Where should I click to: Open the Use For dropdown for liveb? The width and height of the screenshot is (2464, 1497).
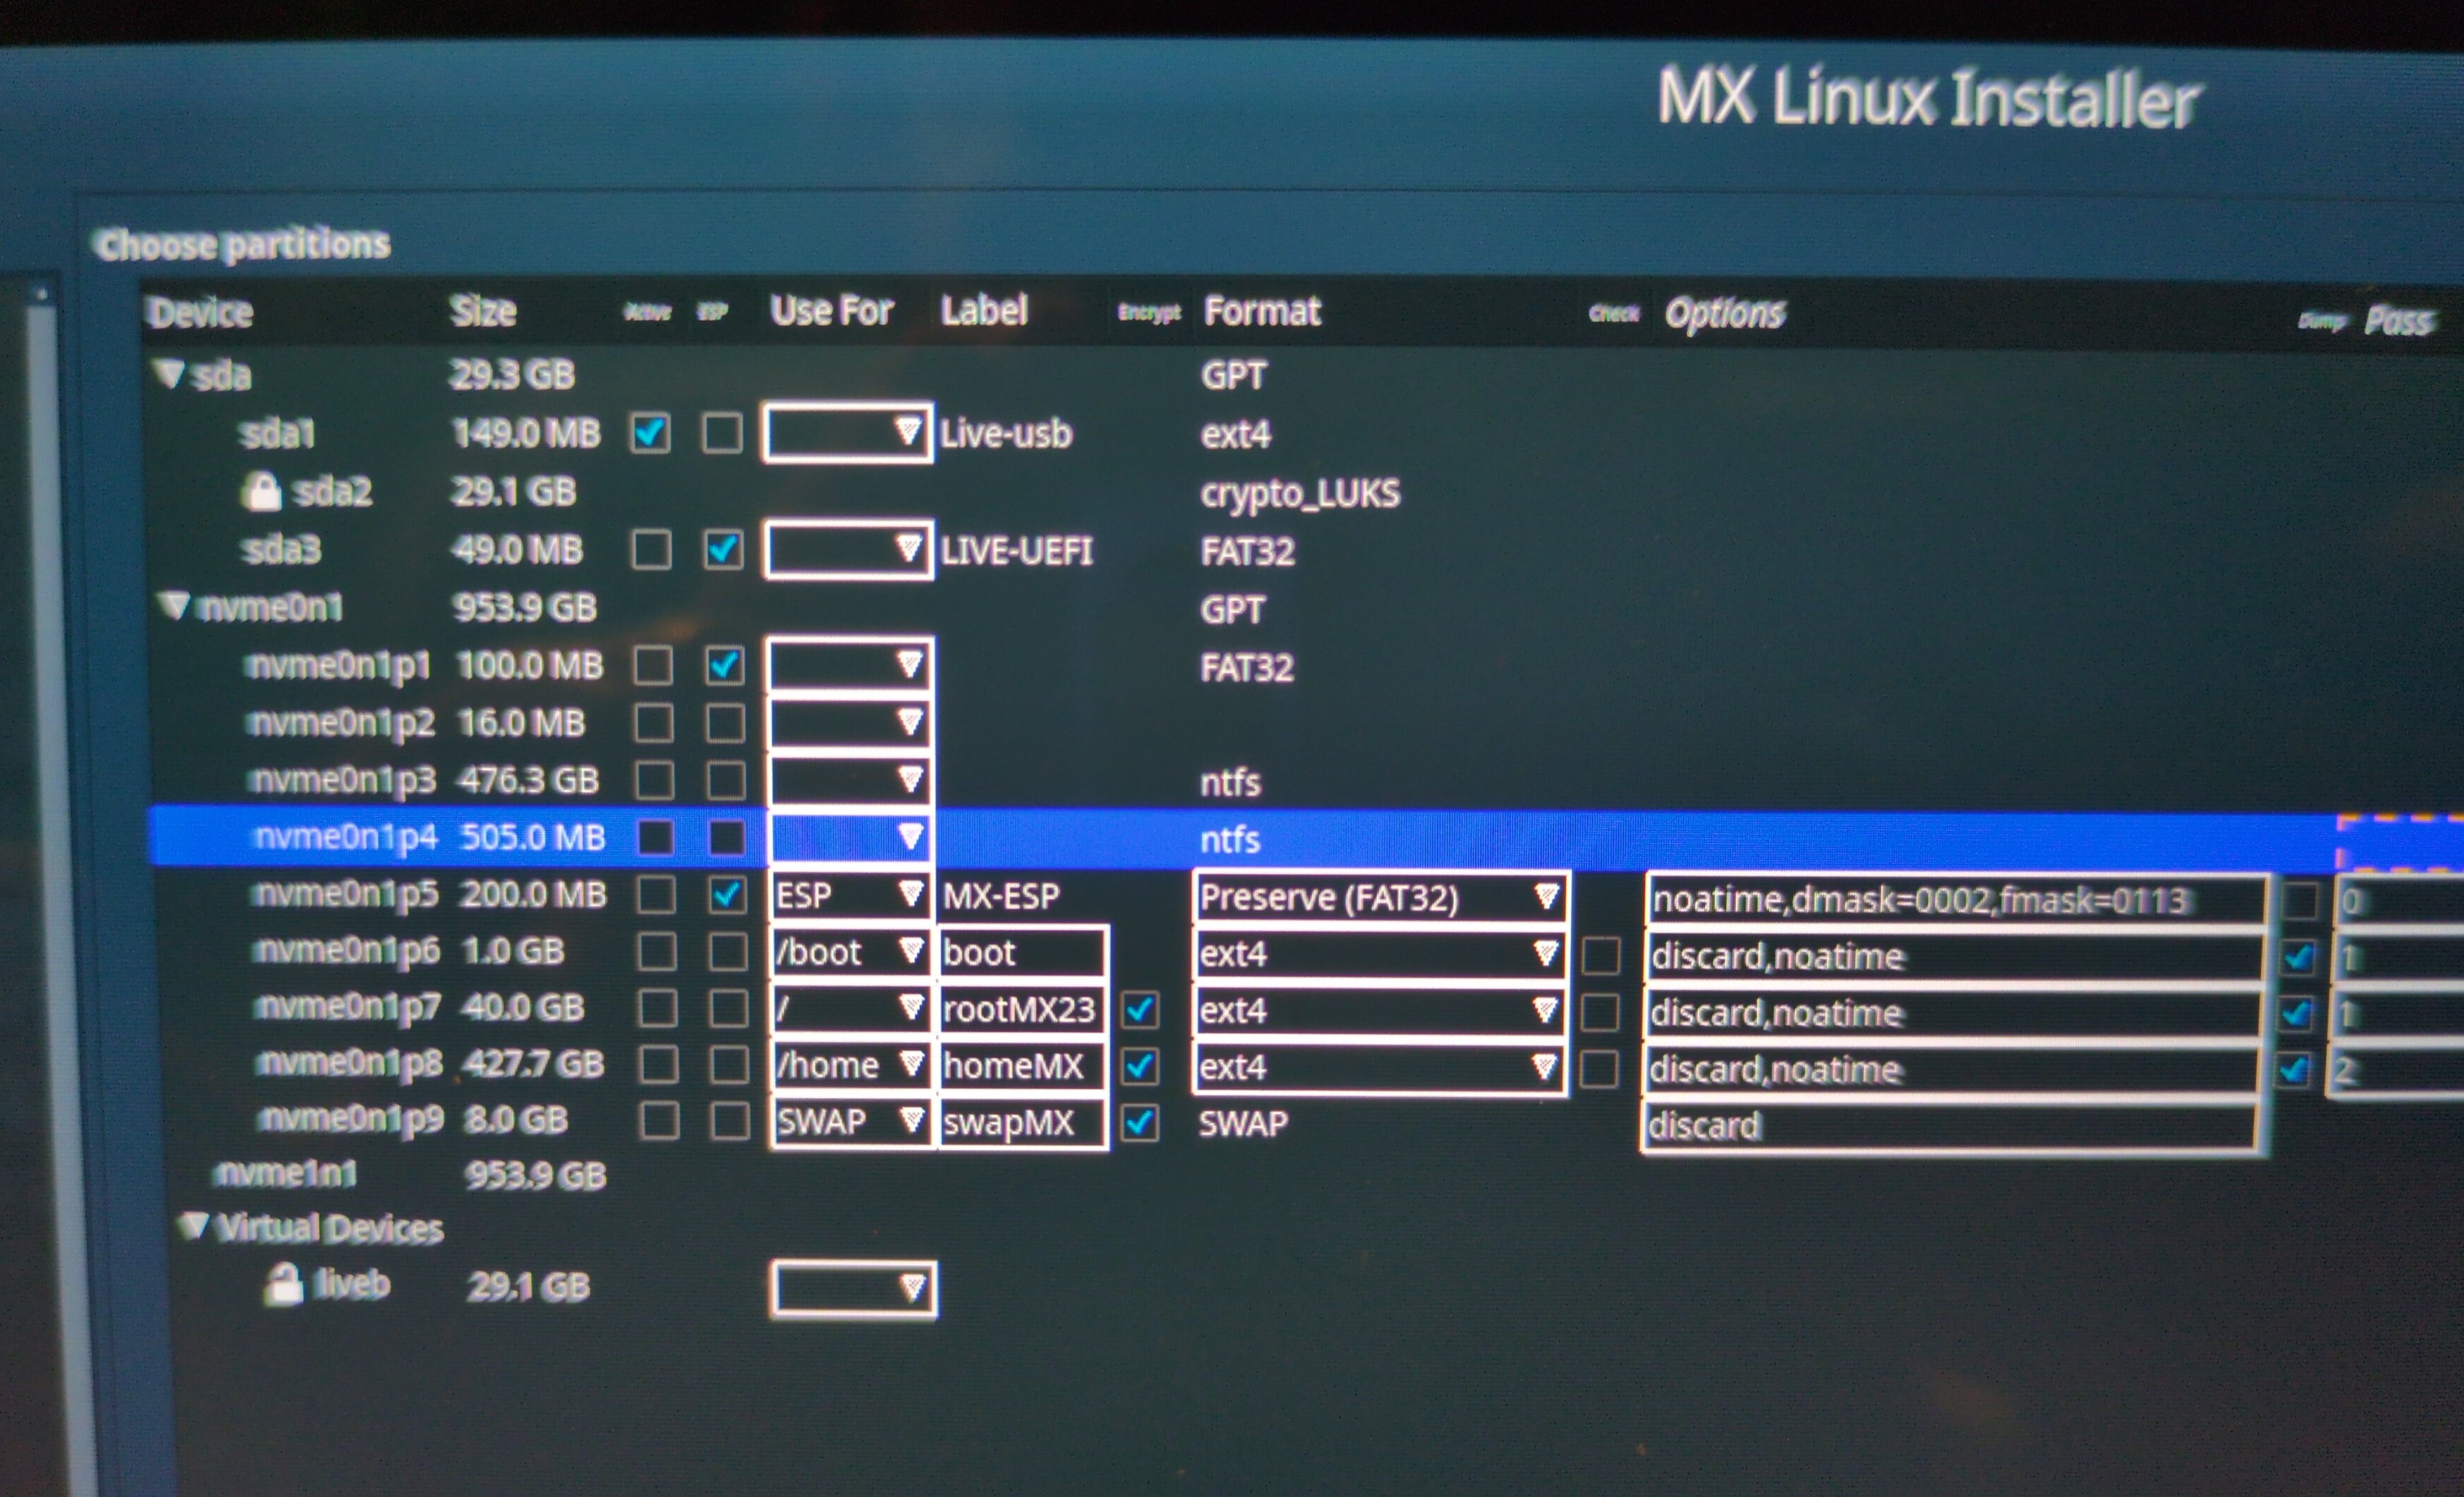[854, 1289]
